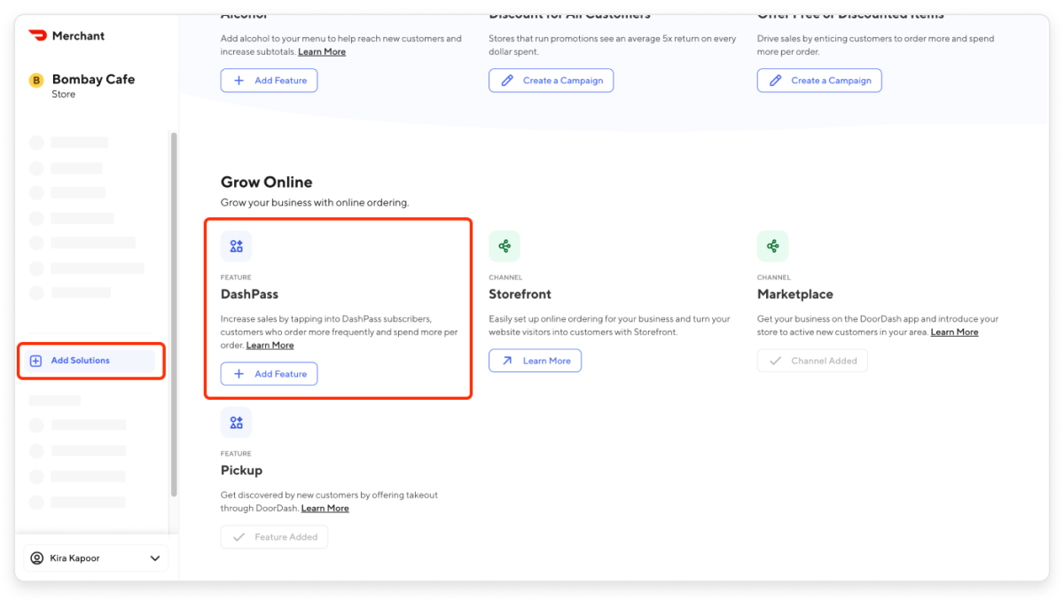Open Learn More link in DashPass description

[270, 346]
